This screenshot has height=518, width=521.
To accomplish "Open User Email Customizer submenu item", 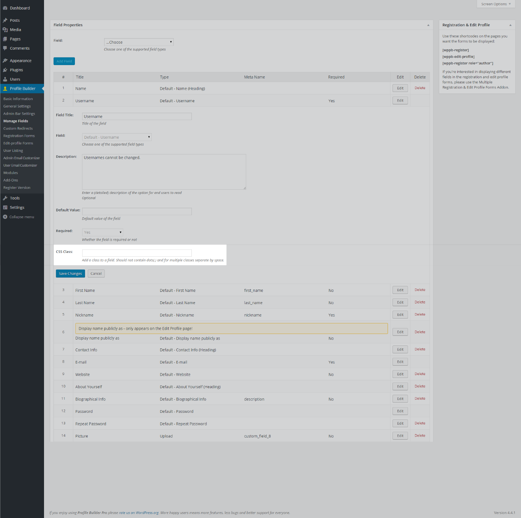I will point(20,165).
